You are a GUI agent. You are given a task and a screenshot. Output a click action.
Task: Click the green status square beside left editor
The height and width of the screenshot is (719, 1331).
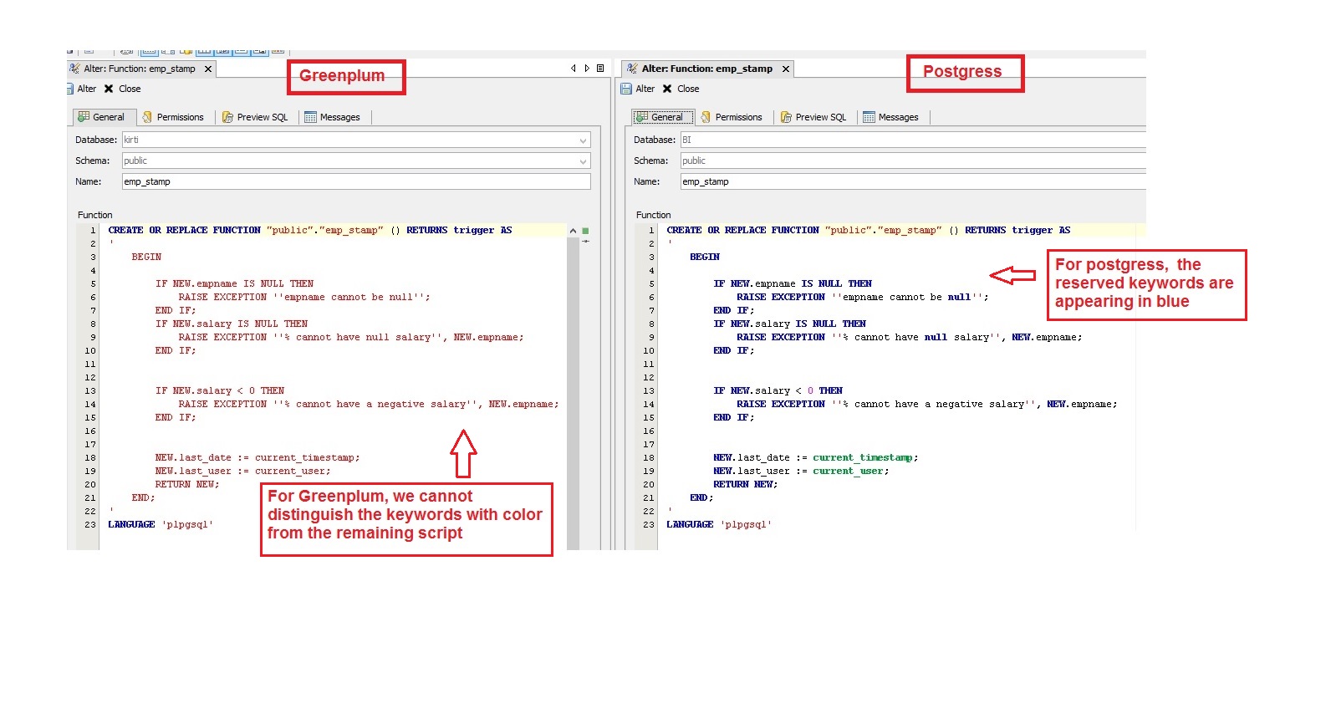[585, 231]
